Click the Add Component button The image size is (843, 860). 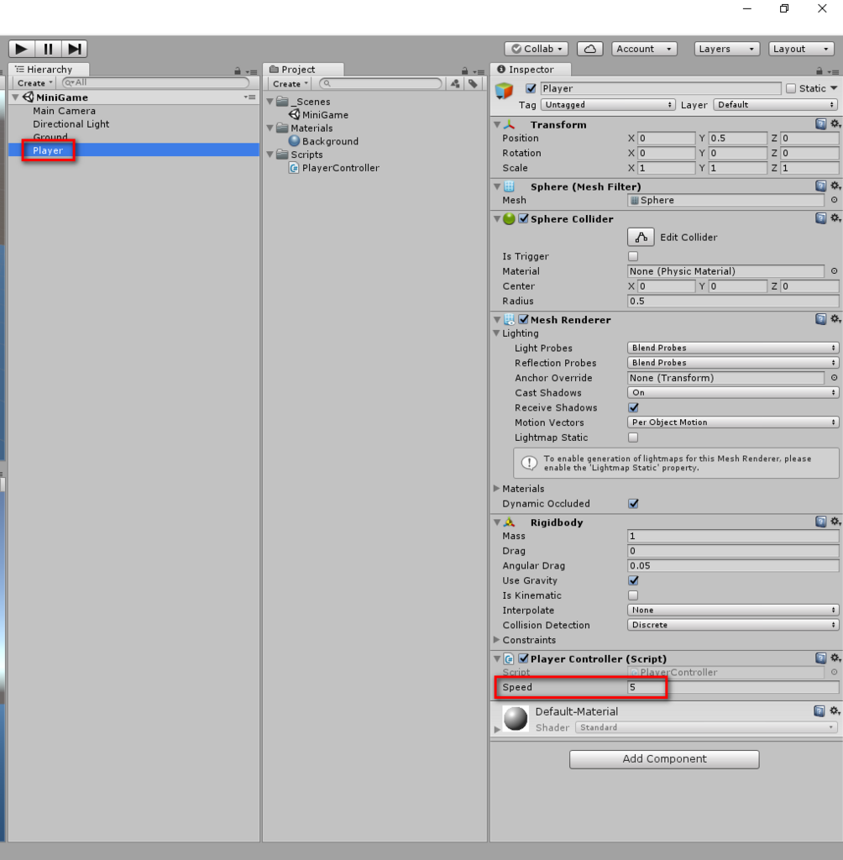[x=664, y=759]
